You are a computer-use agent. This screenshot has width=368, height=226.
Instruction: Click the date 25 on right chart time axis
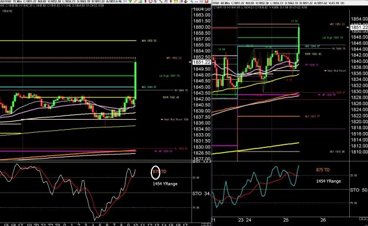point(286,220)
